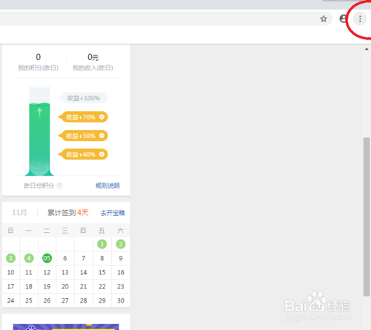Click the 累计签到4天 text
This screenshot has width=371, height=330.
tap(68, 213)
